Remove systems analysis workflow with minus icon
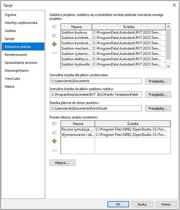Image resolution: width=180 pixels, height=210 pixels. point(54,150)
